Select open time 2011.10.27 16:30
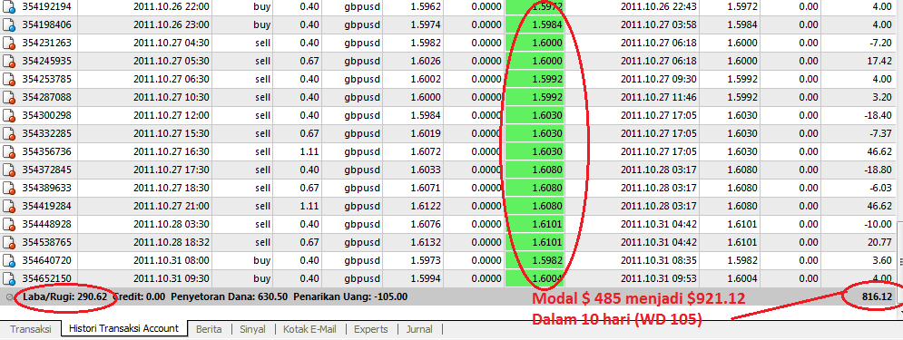The width and height of the screenshot is (903, 340). [171, 152]
